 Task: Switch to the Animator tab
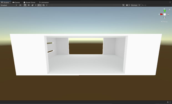[44, 2]
